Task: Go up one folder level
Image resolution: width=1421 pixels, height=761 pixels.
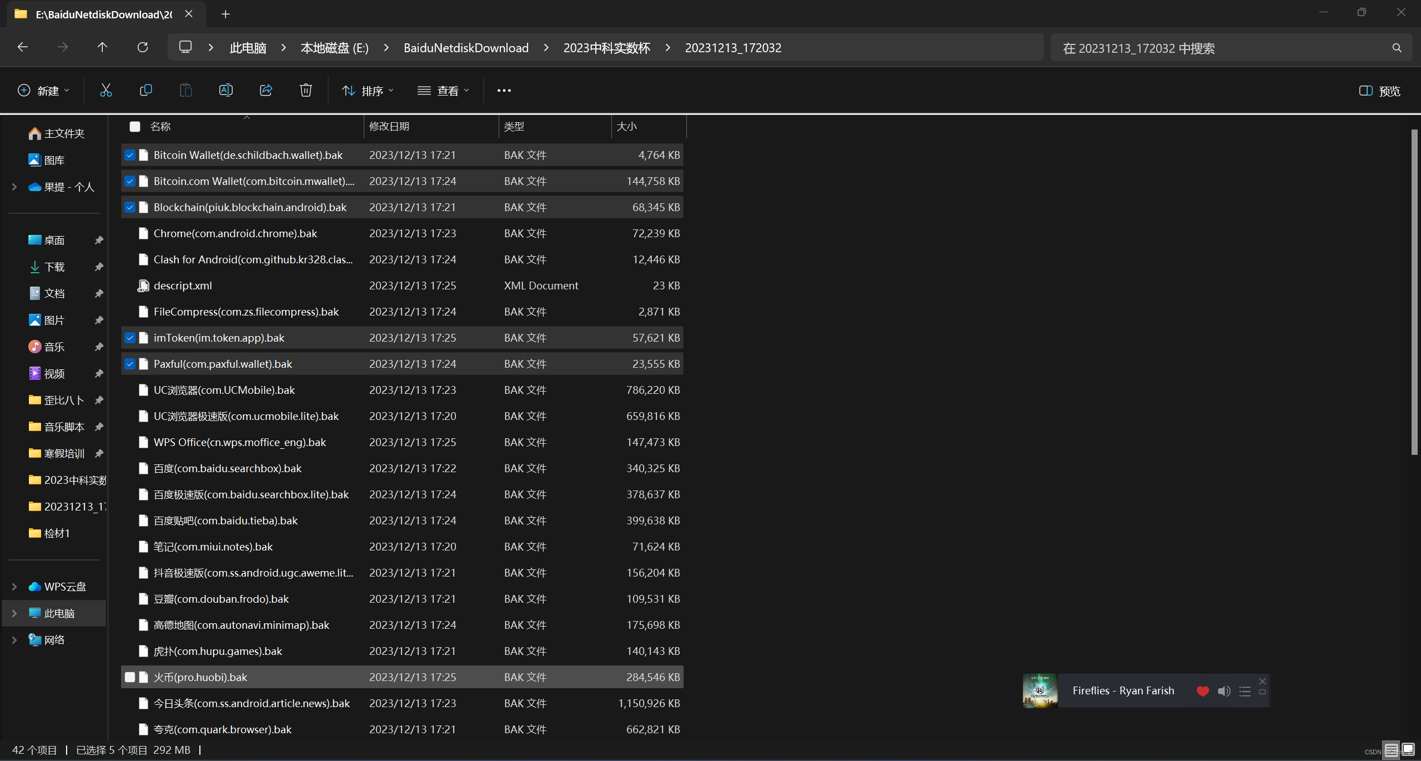Action: click(102, 48)
